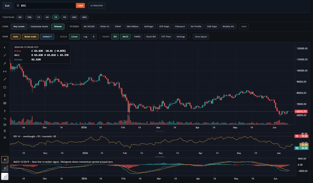Enable Bollinger bands study
The image size is (313, 183).
[149, 27]
